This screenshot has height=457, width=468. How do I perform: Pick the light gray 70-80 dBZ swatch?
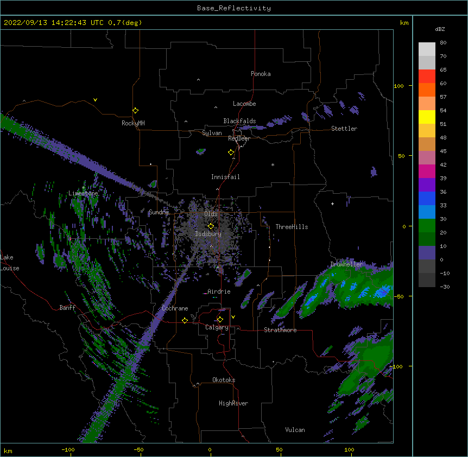point(427,49)
